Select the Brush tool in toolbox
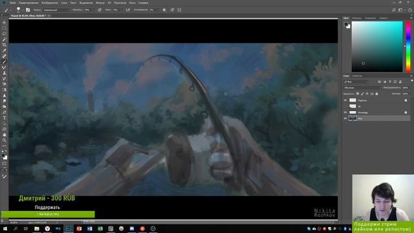This screenshot has height=233, width=414. coord(5,61)
